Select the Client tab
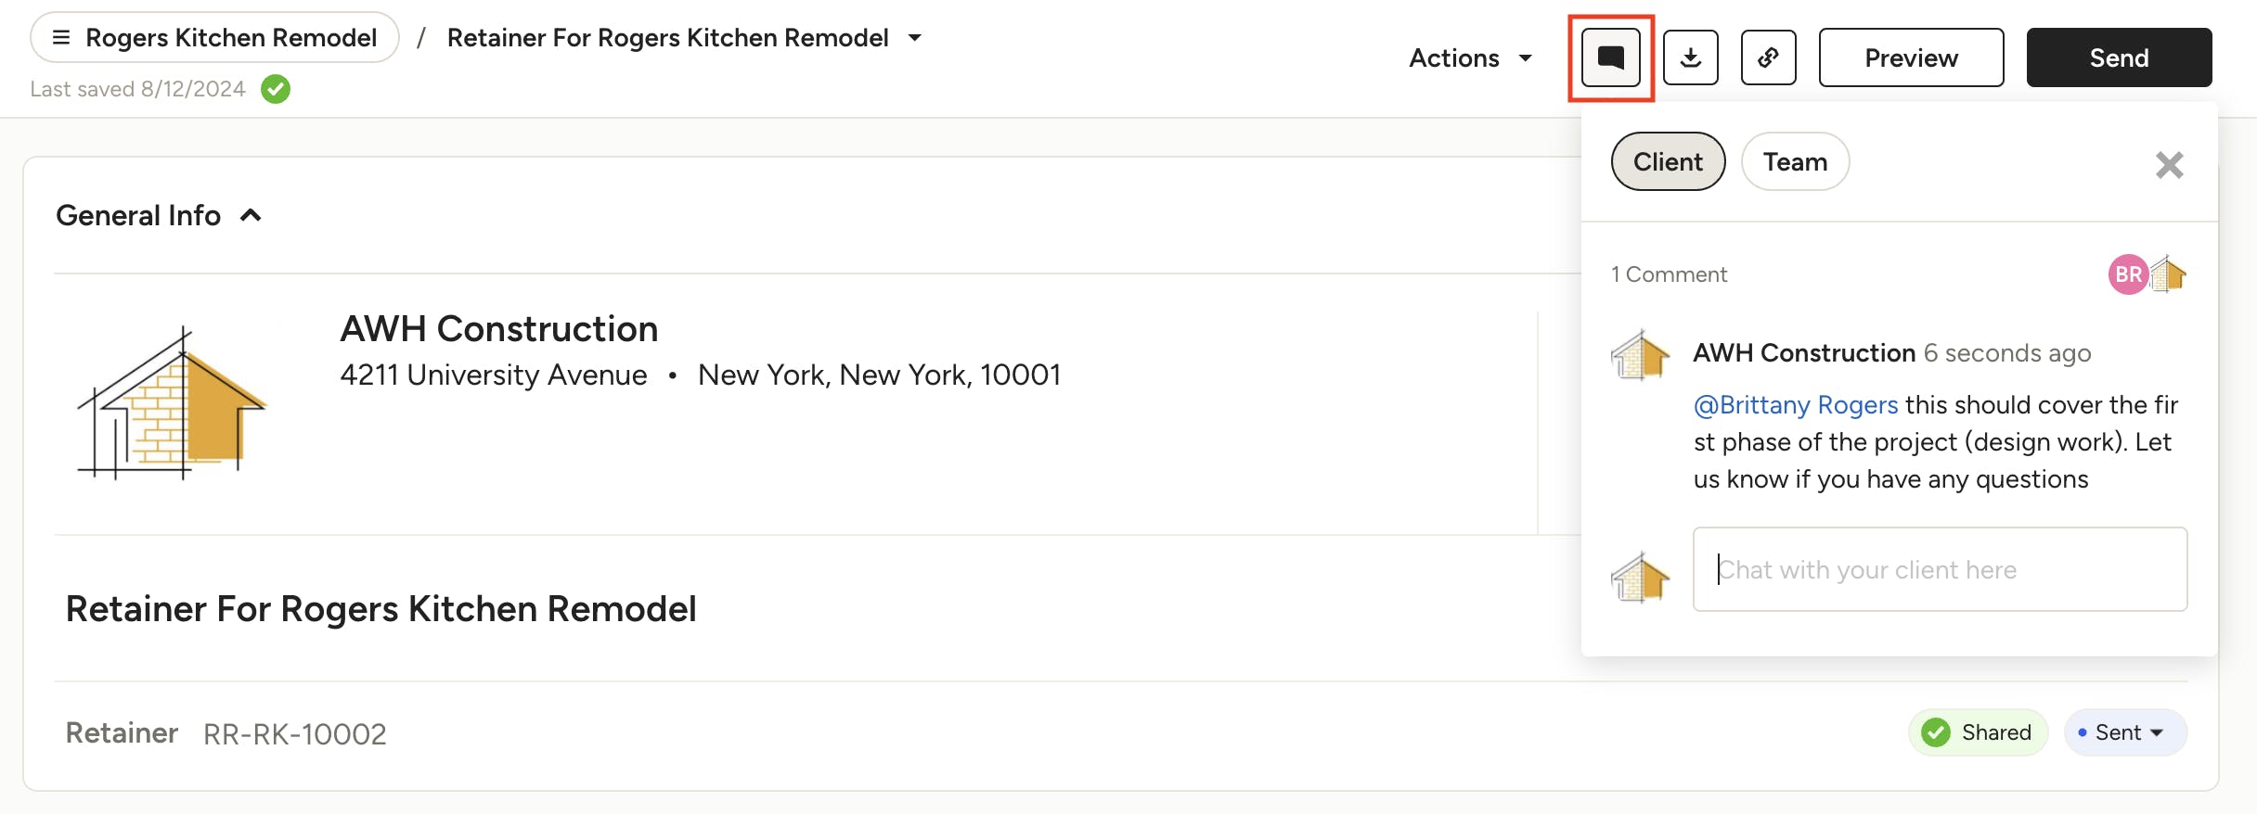Image resolution: width=2257 pixels, height=814 pixels. point(1668,162)
